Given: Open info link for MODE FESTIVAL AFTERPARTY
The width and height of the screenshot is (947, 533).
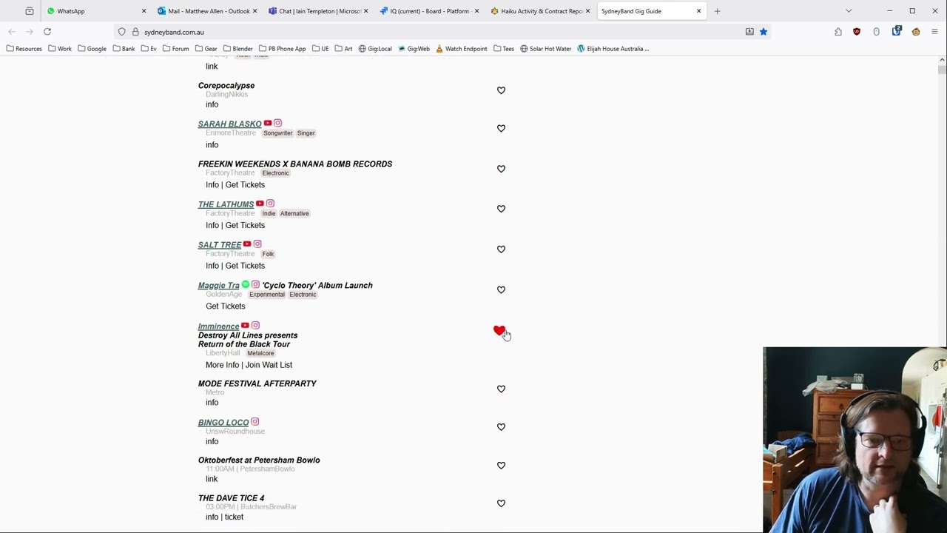Looking at the screenshot, I should tap(212, 403).
